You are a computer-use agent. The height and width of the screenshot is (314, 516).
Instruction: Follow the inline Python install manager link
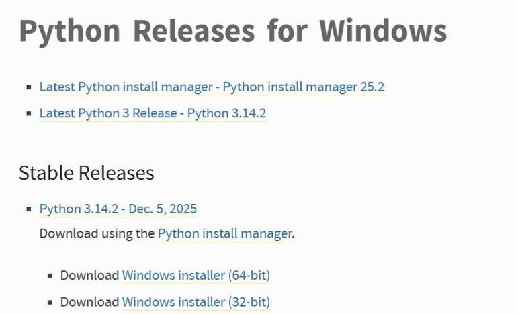point(225,233)
